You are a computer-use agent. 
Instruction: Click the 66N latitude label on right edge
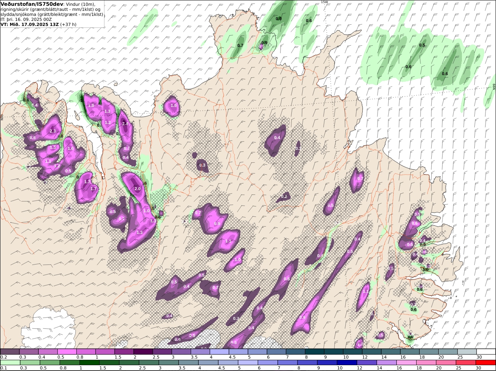click(494, 87)
